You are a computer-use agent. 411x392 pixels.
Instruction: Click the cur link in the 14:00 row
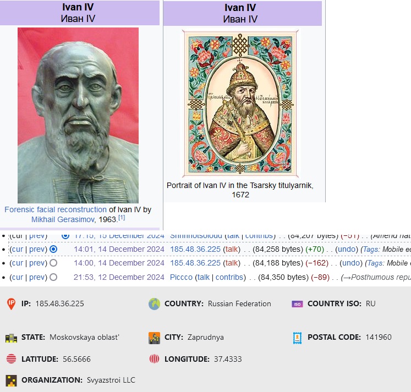pos(18,263)
